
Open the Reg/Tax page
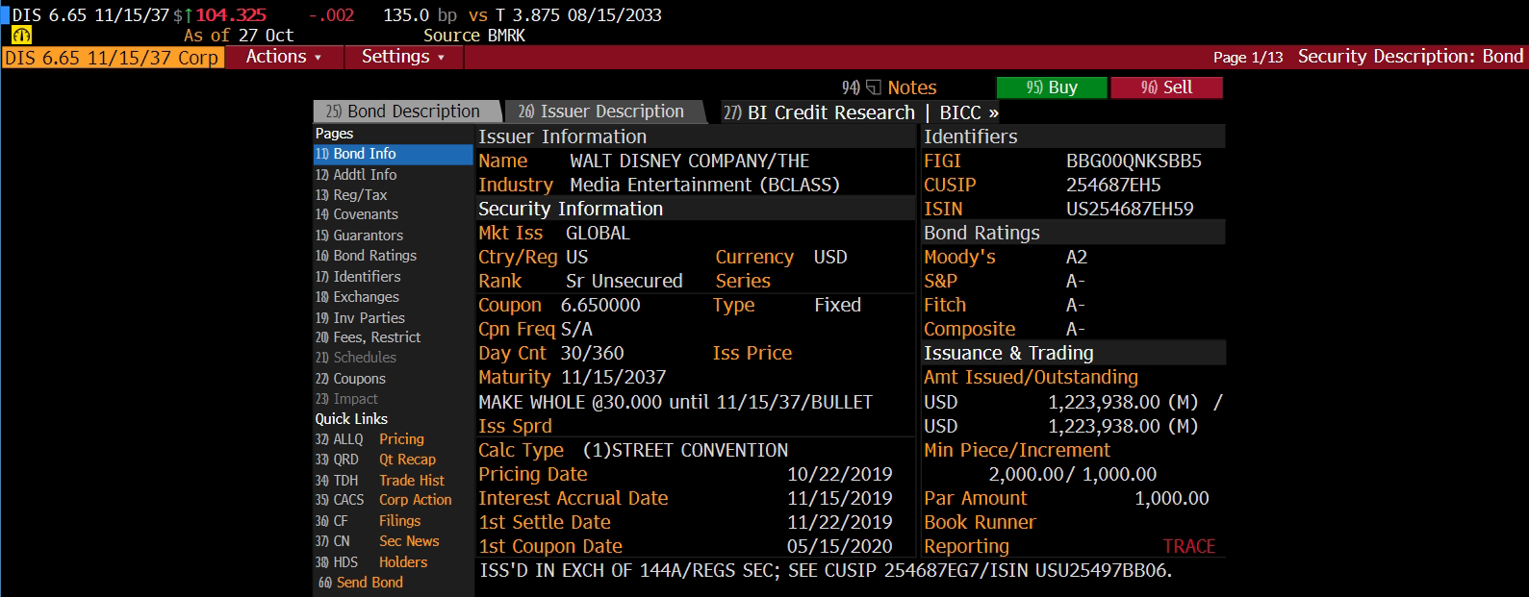coord(351,195)
